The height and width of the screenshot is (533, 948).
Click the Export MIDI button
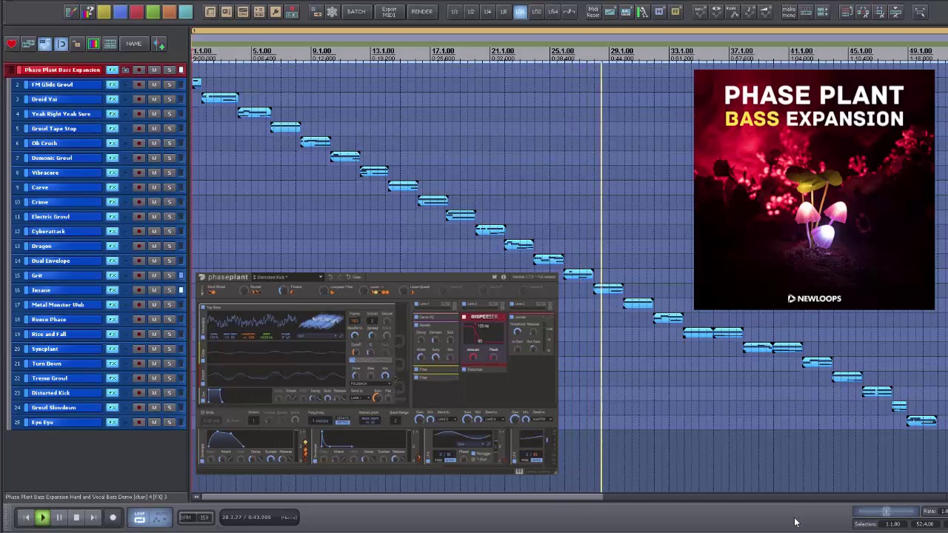(389, 12)
